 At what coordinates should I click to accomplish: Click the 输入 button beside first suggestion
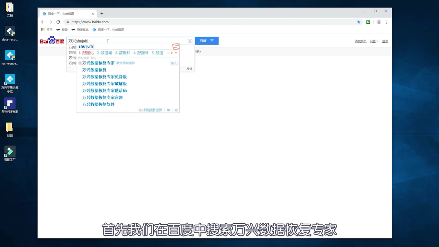[x=174, y=63]
